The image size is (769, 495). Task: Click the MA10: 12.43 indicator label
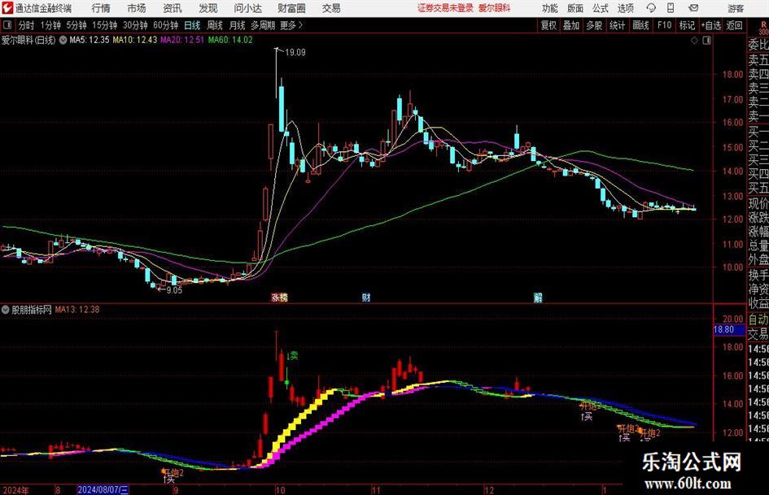(135, 40)
